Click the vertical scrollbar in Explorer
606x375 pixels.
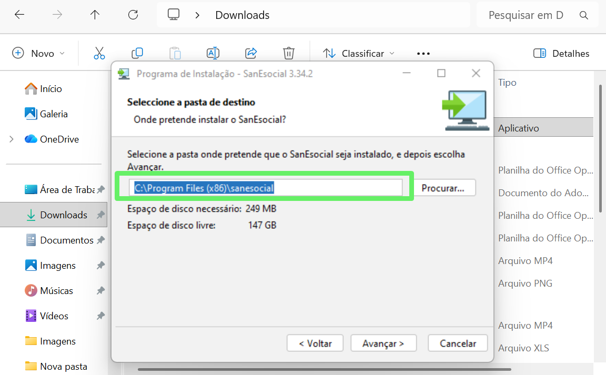pos(600,148)
